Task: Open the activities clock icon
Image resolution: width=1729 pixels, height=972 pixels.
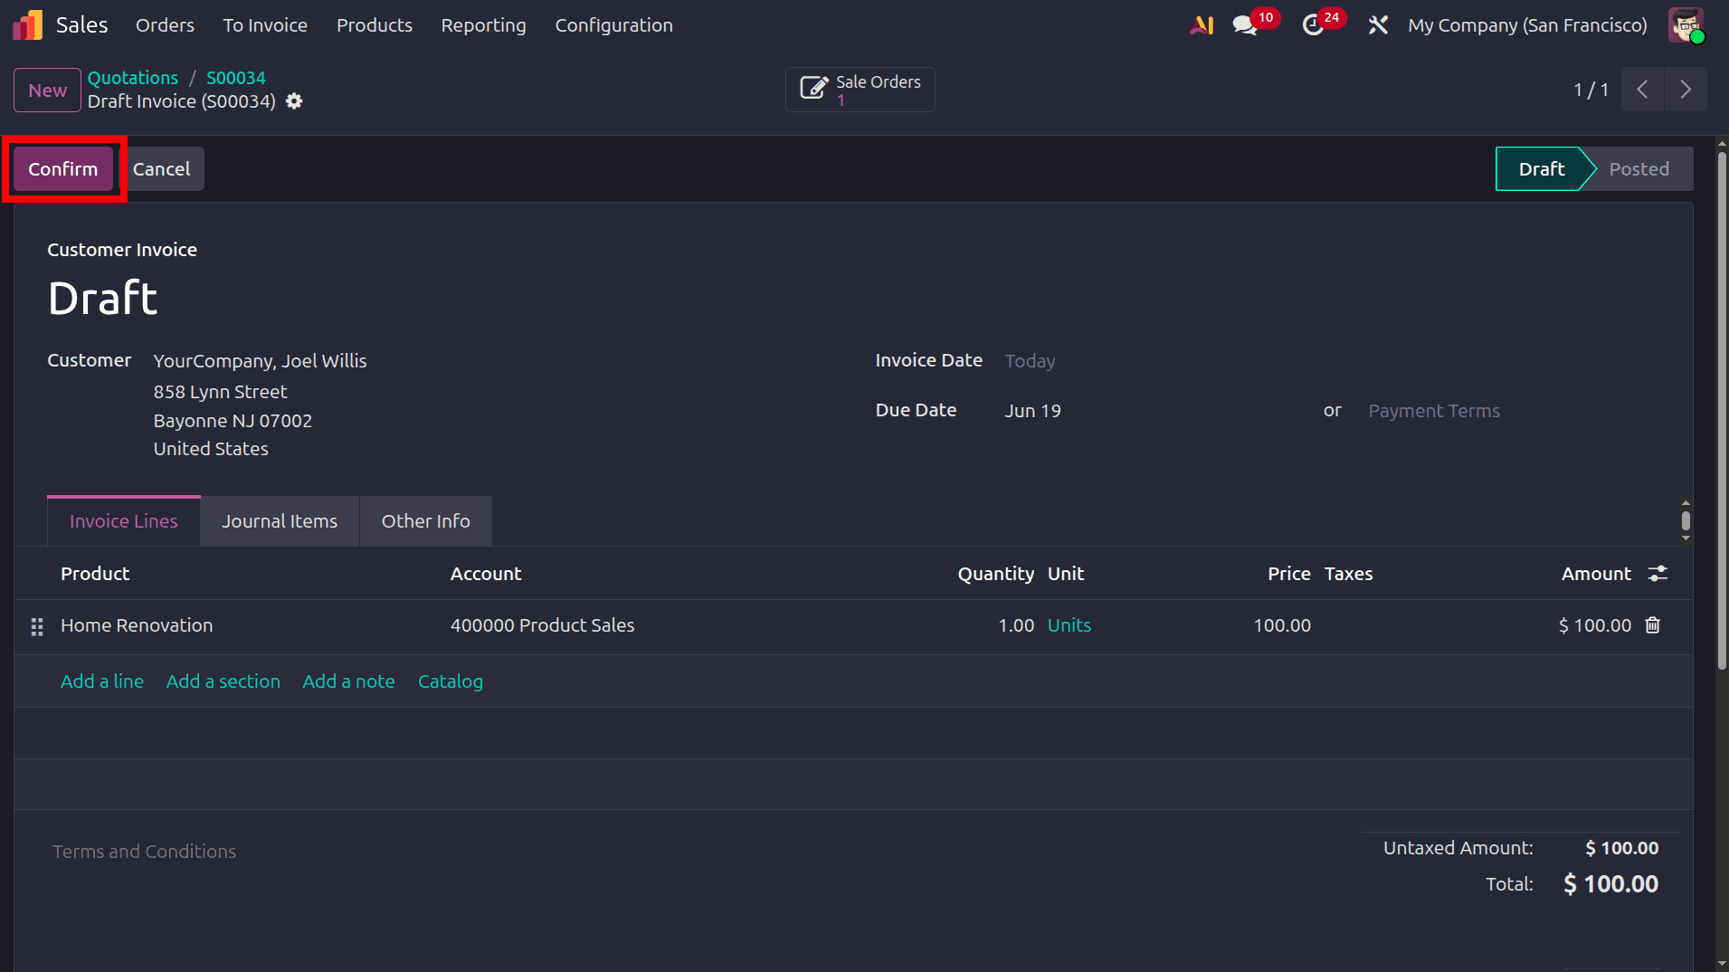Action: click(x=1313, y=25)
